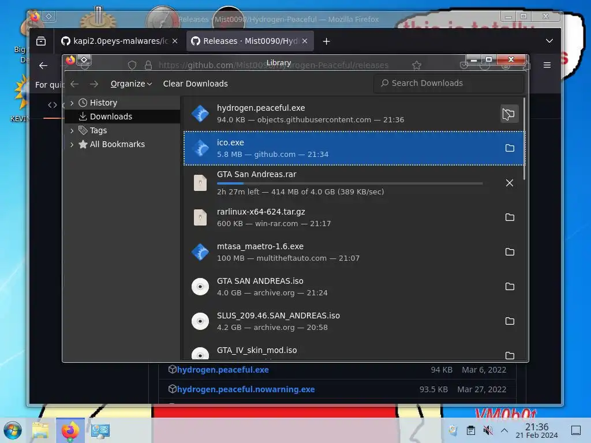
Task: Close the Releases Mist0090 tab
Action: (x=305, y=41)
